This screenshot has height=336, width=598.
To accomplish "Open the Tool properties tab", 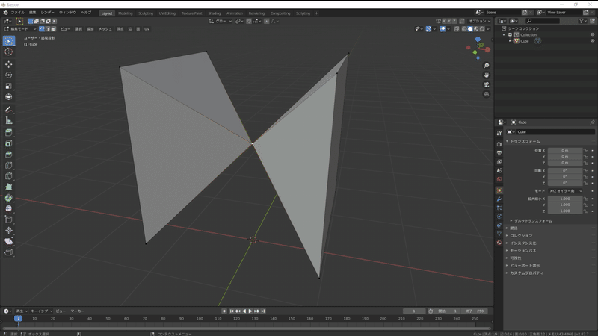I will pyautogui.click(x=499, y=133).
